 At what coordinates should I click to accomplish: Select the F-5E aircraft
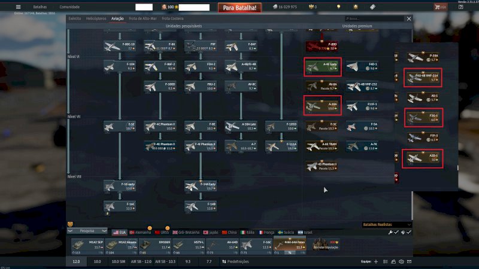coord(120,126)
